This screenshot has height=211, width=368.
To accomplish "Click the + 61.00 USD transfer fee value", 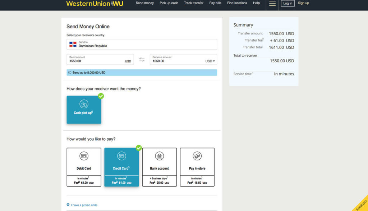I will (282, 41).
